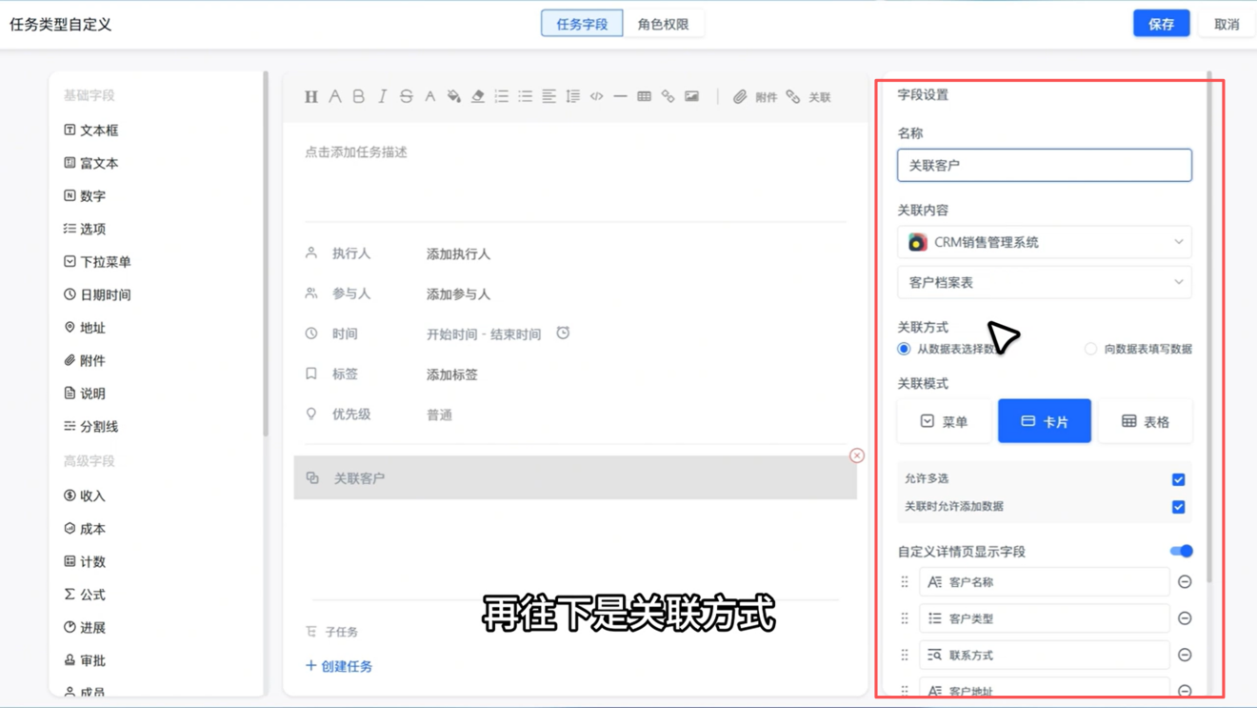1257x708 pixels.
Task: Edit the 关联客户 name input field
Action: (x=1045, y=165)
